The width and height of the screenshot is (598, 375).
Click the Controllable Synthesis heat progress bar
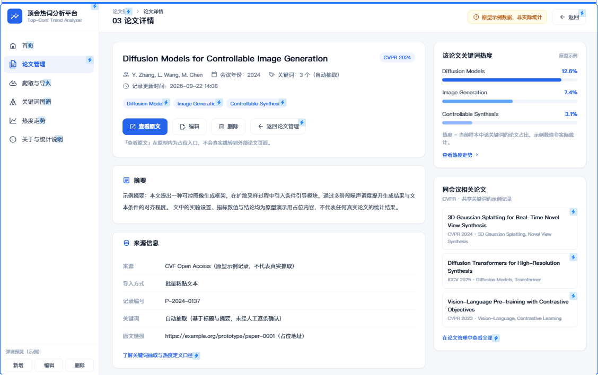509,123
